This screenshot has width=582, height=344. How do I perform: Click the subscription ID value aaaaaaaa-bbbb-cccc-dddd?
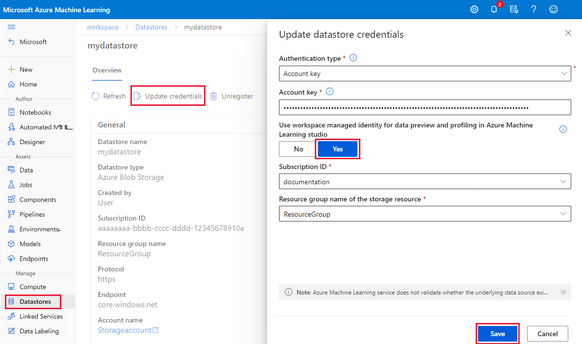point(171,228)
